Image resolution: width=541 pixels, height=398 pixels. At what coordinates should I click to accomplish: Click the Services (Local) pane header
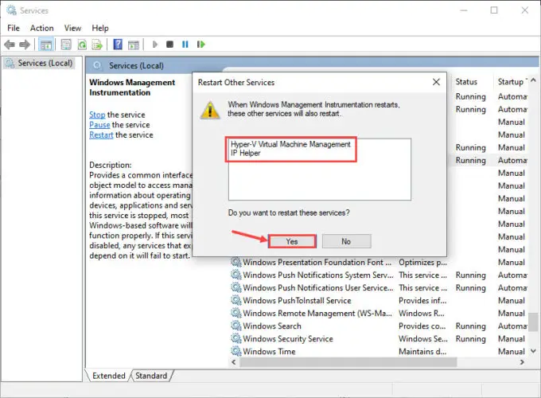point(136,65)
